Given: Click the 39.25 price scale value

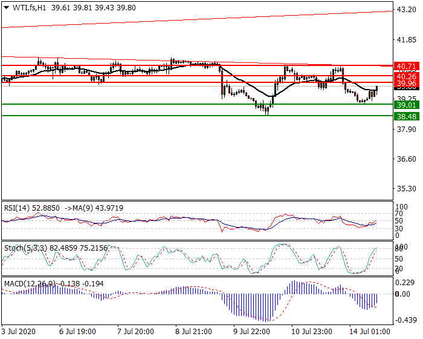Looking at the screenshot, I should click(x=406, y=98).
